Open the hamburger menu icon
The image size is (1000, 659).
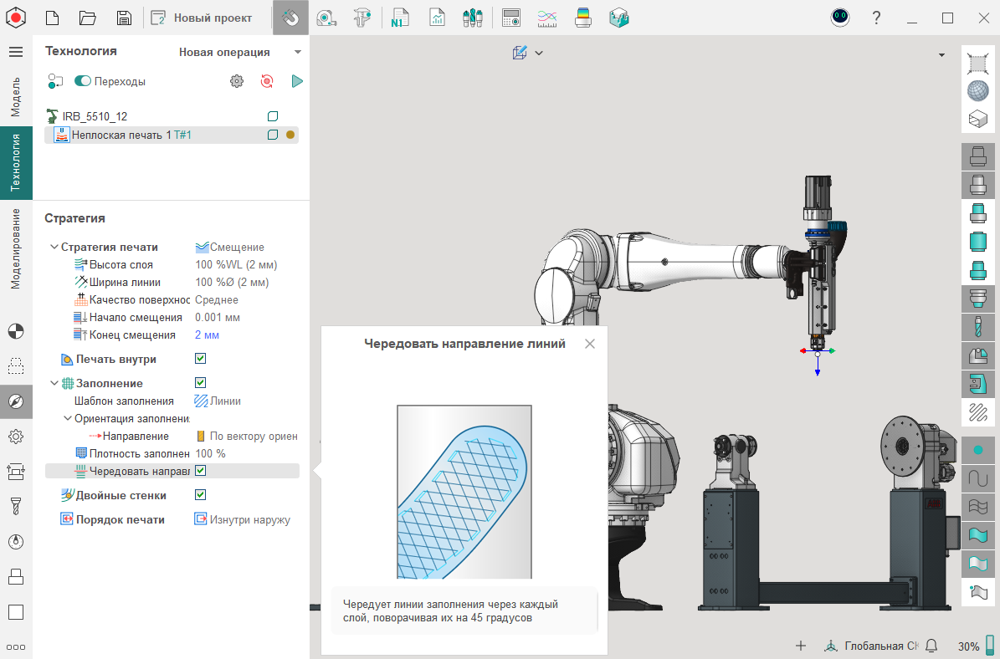[x=16, y=52]
